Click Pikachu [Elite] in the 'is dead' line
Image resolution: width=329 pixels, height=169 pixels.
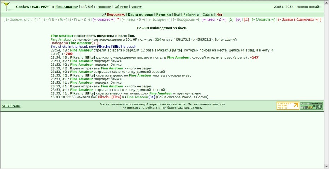click(109, 47)
